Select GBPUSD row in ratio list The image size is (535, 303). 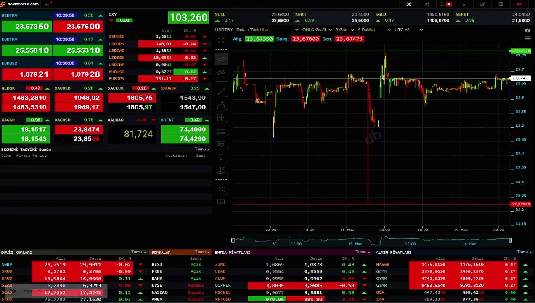coord(159,37)
